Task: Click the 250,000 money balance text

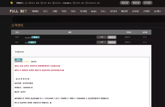Action: click(66, 3)
